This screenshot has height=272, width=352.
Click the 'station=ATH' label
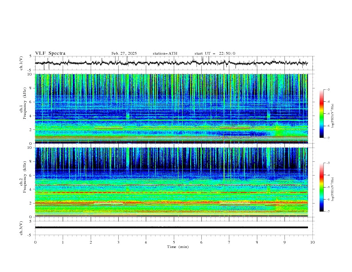pyautogui.click(x=165, y=53)
